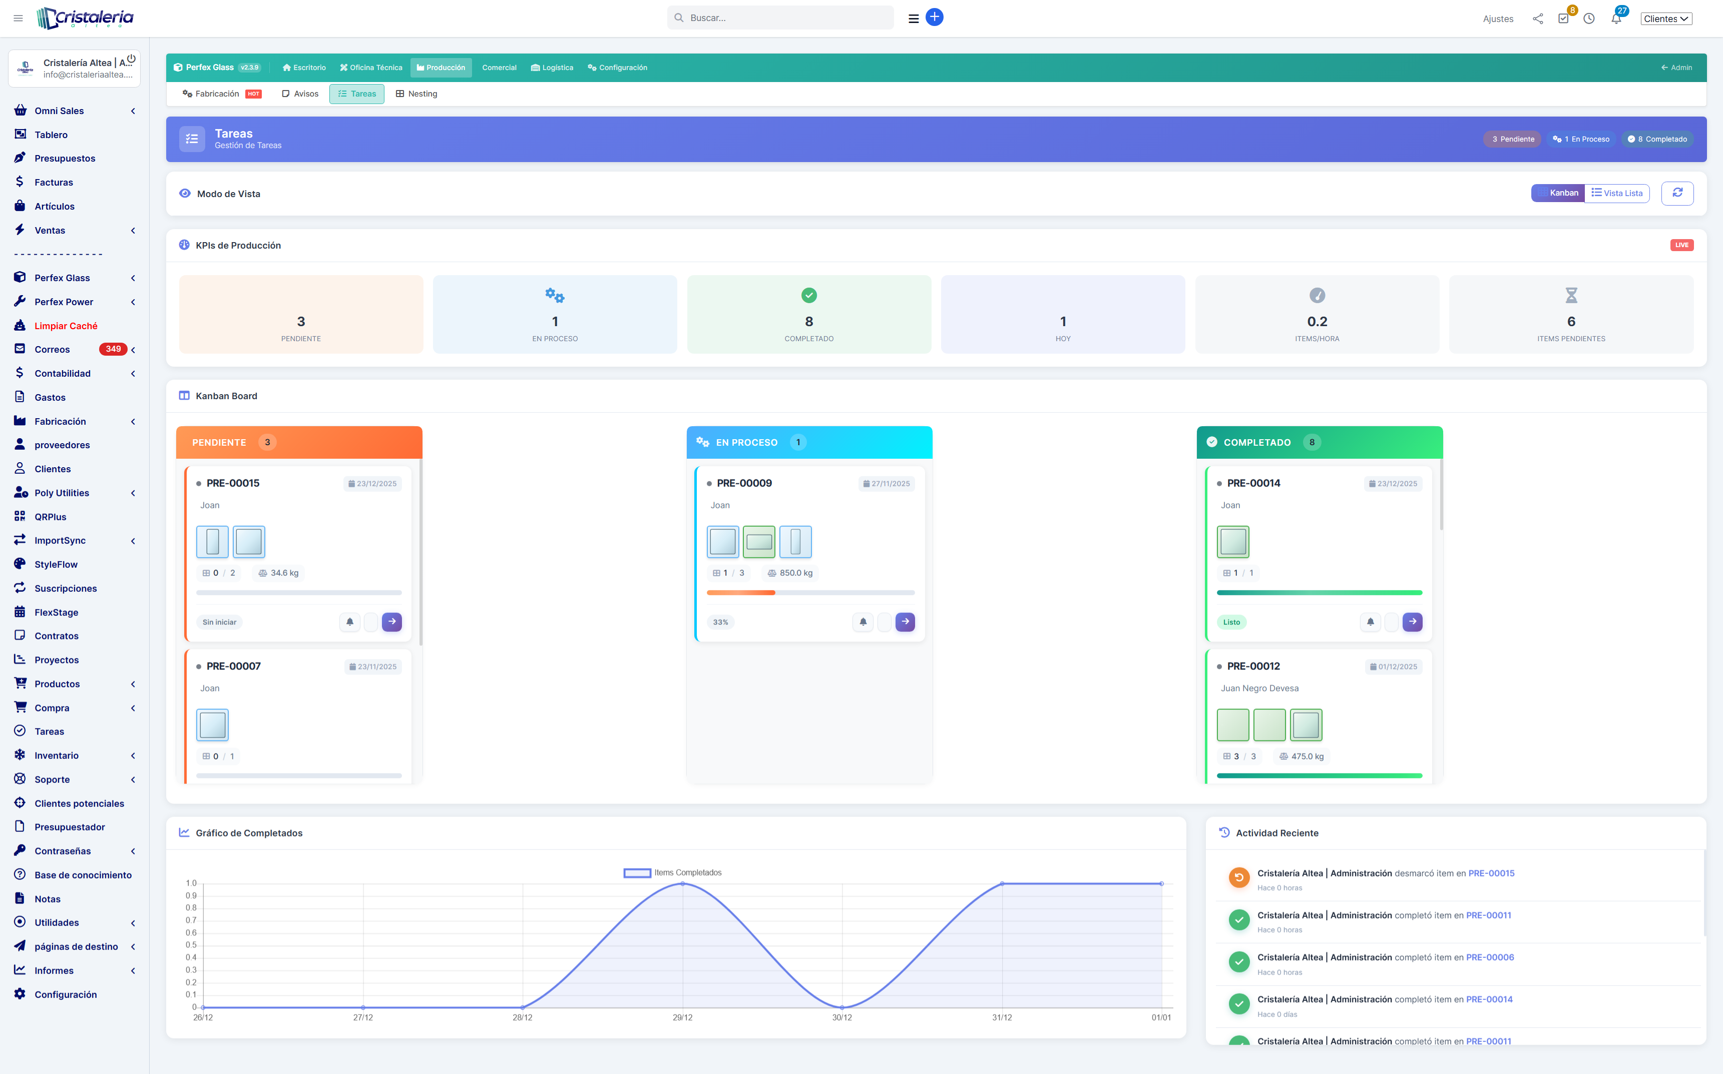
Task: Click the Limpiar Caché sidebar entry
Action: click(66, 325)
